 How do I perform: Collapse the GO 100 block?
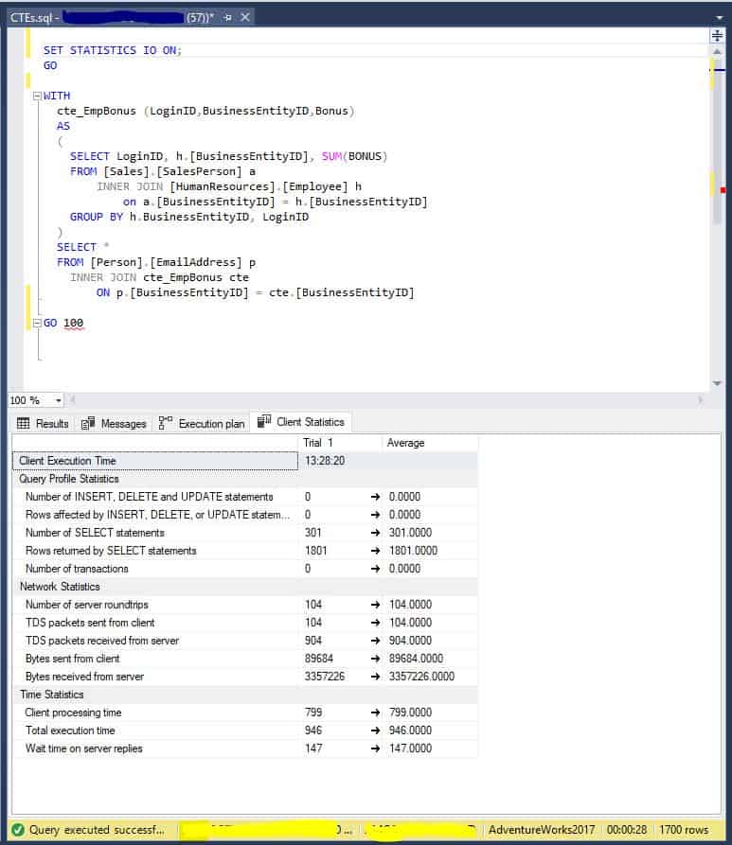pyautogui.click(x=37, y=323)
